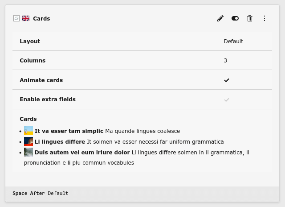285x207 pixels.
Task: Click the greyed Enable extra fields checkmark
Action: tap(227, 99)
